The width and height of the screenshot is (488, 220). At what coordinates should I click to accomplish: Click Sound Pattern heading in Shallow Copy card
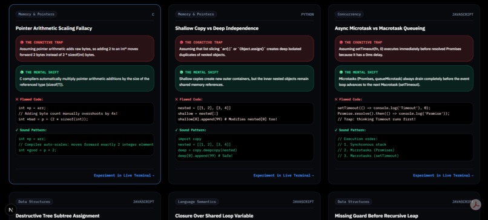pyautogui.click(x=191, y=130)
